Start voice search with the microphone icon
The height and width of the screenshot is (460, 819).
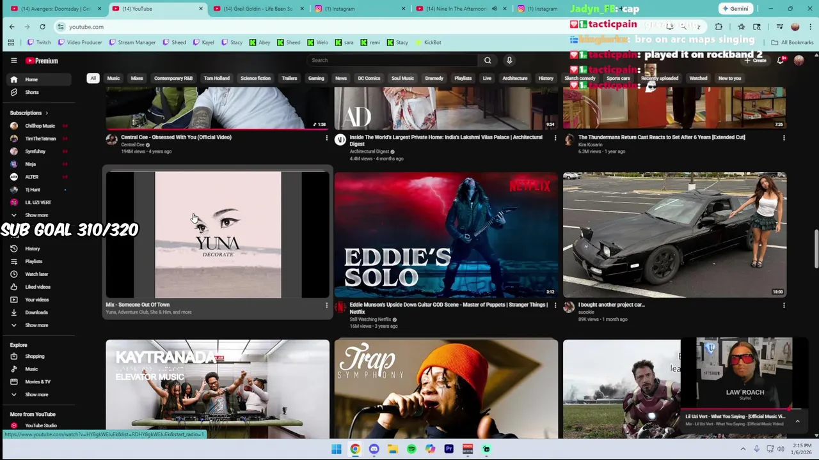click(509, 60)
